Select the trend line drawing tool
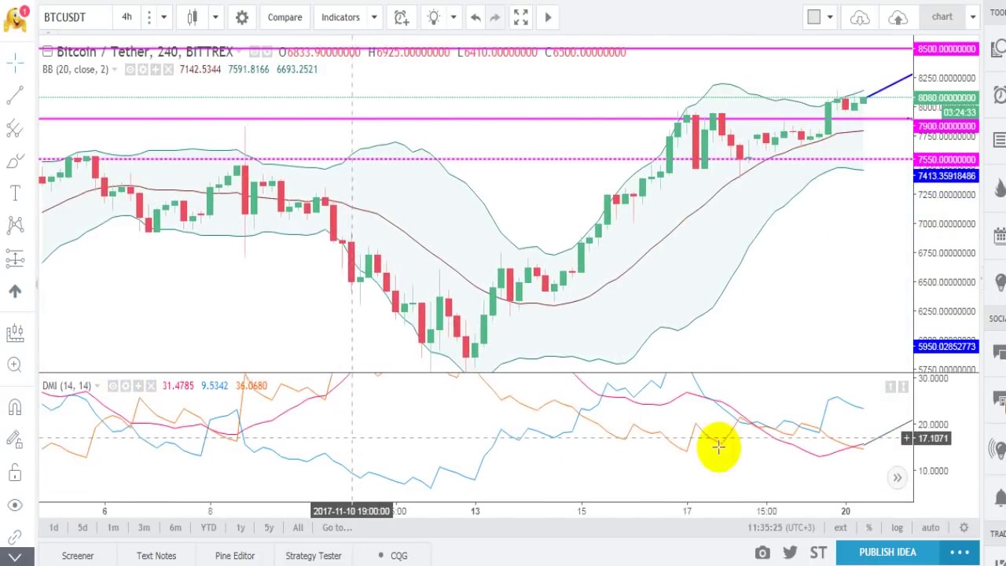 [x=15, y=95]
